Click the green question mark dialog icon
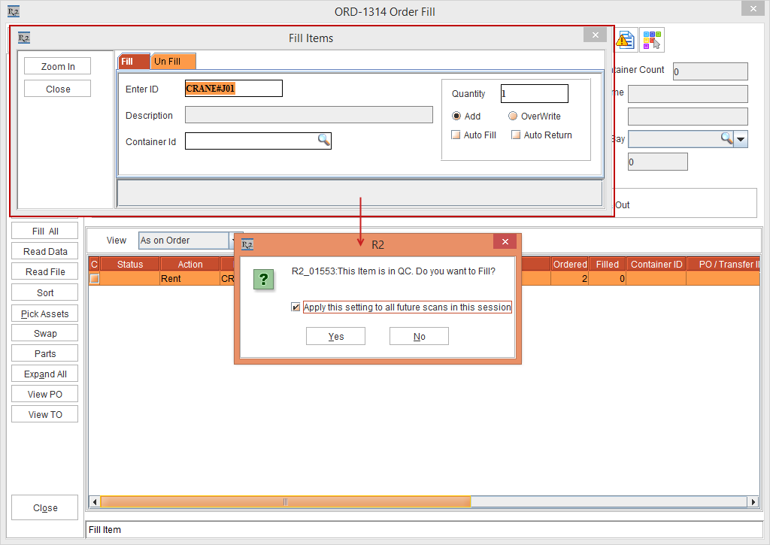The height and width of the screenshot is (545, 770). click(x=263, y=280)
